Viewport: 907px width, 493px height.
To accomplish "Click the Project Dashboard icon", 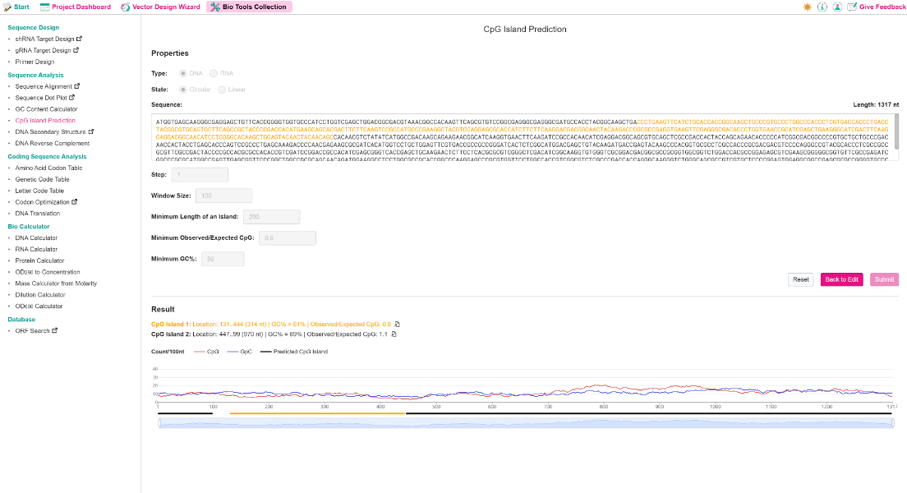I will 44,7.
